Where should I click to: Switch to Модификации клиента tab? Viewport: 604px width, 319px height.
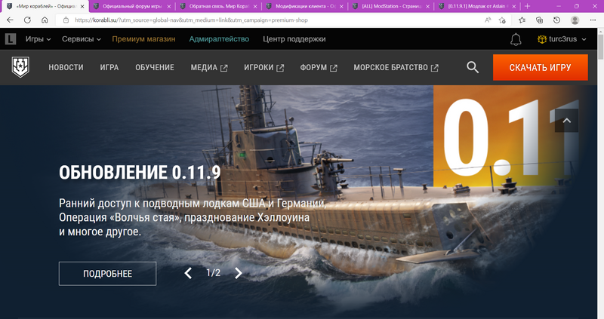[x=304, y=7]
